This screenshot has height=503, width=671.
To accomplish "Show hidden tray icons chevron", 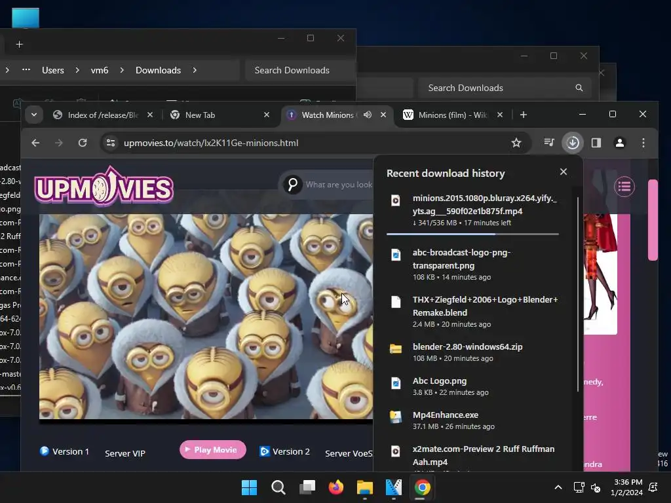I will coord(558,487).
